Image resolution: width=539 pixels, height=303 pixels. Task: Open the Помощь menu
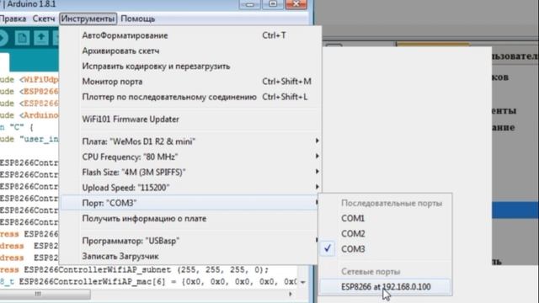point(138,19)
